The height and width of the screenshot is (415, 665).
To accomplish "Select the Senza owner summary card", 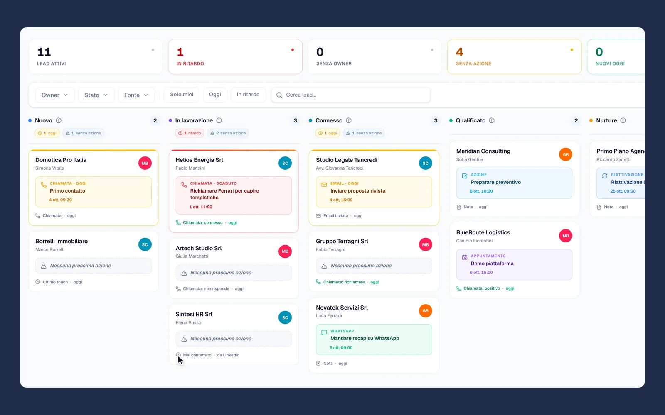I will coord(375,57).
